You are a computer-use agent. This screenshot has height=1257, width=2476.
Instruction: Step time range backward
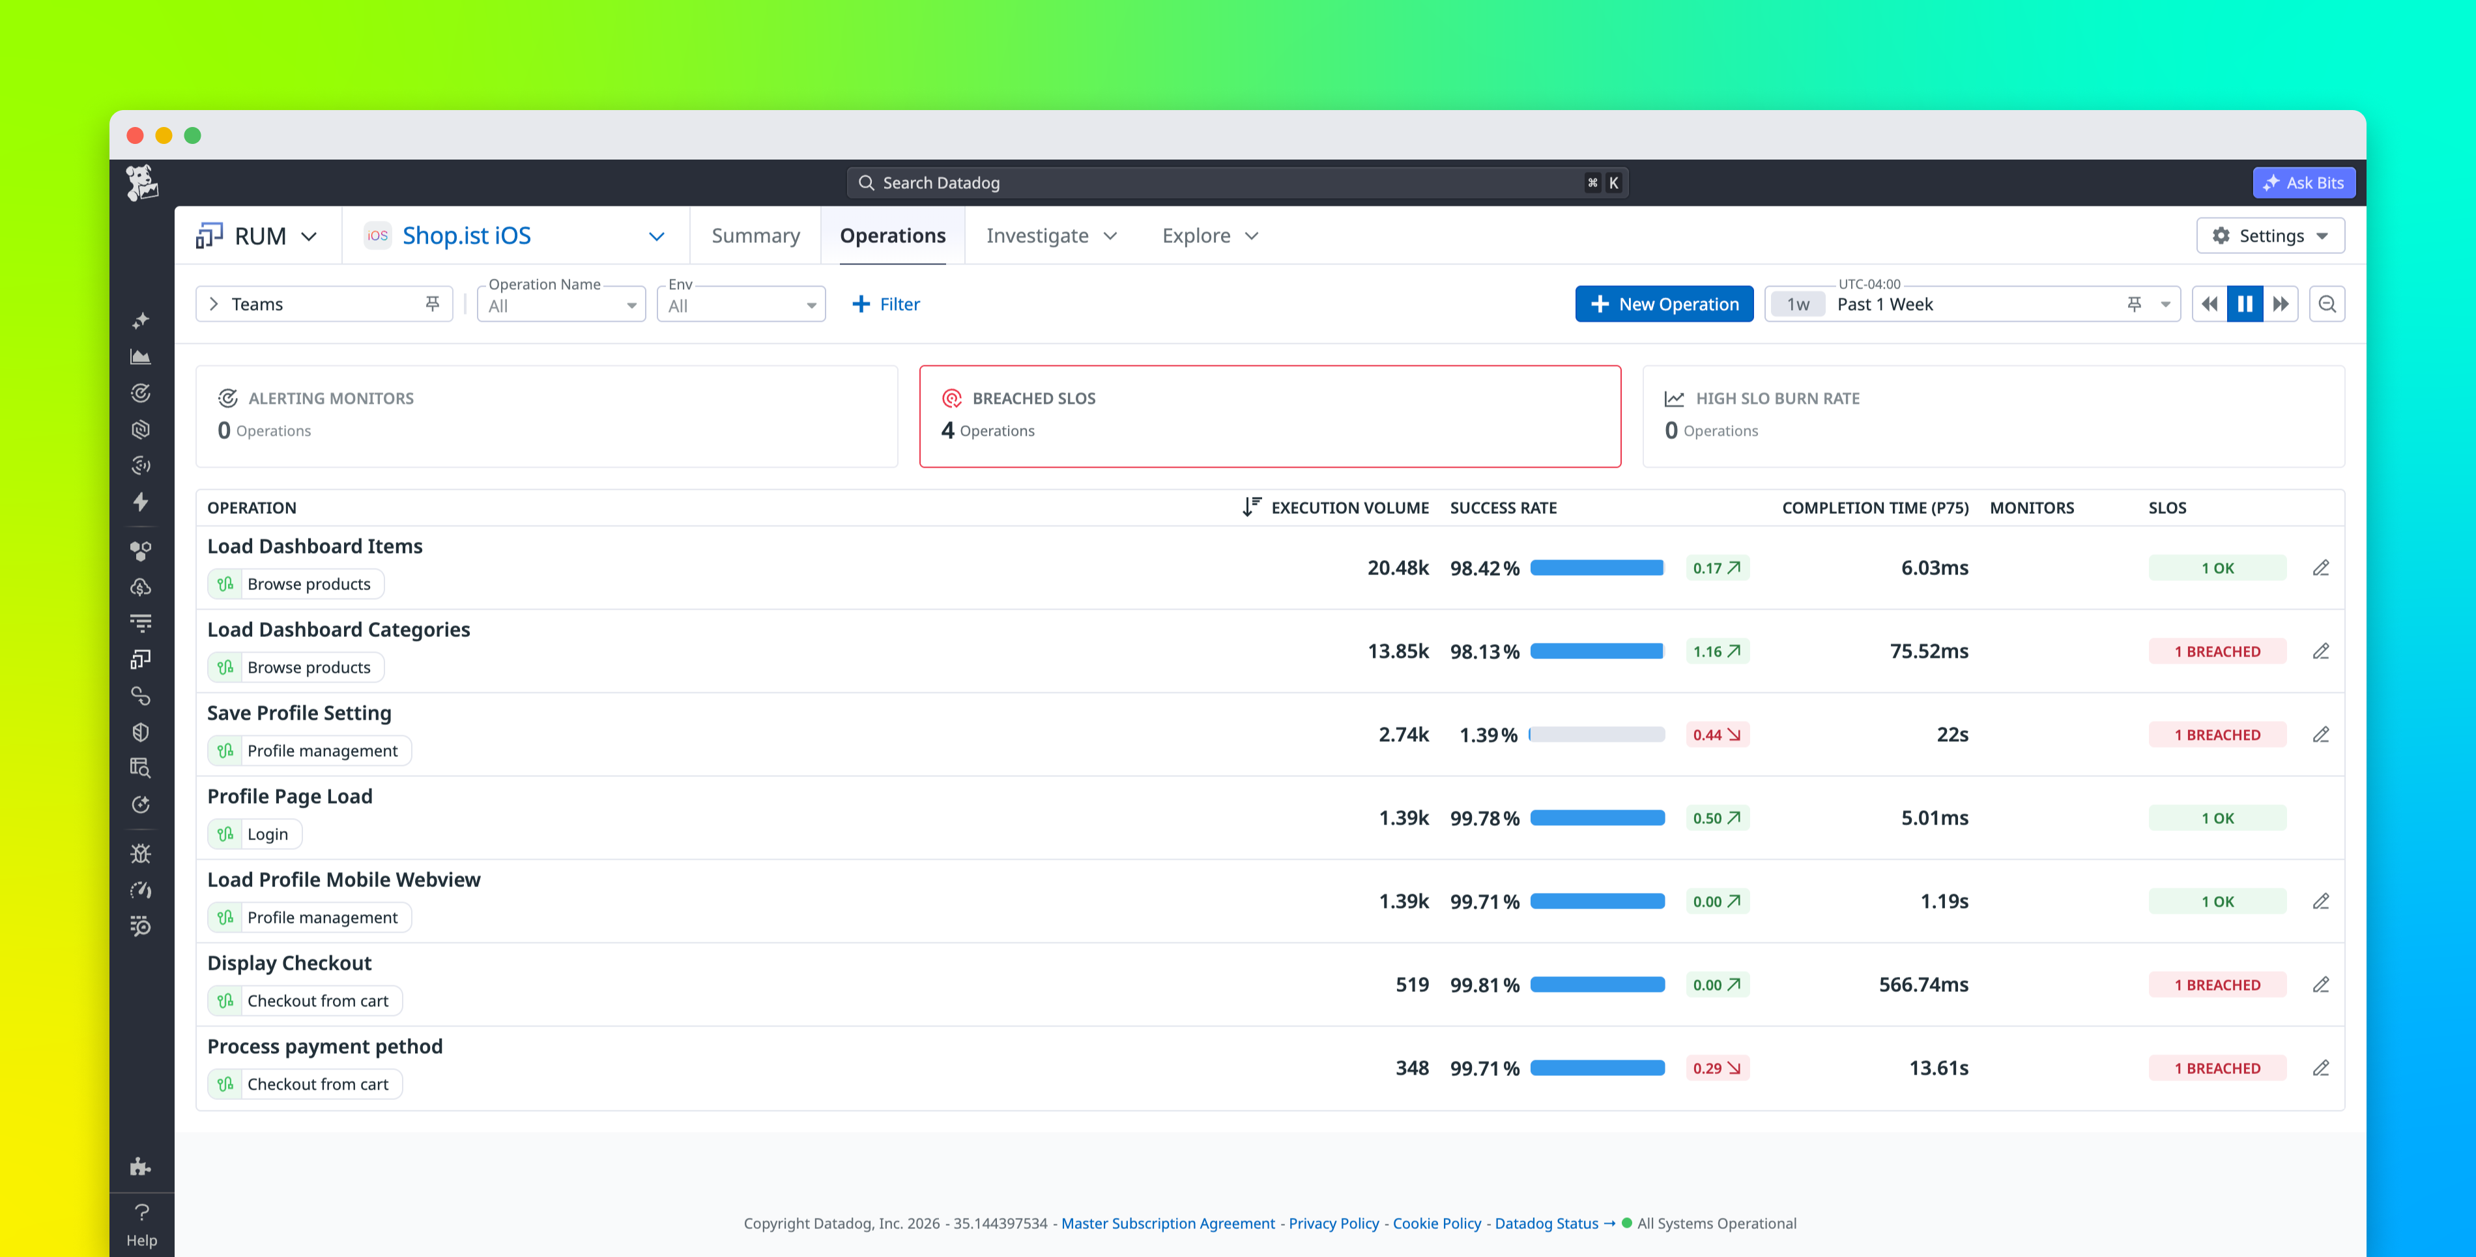[2210, 304]
